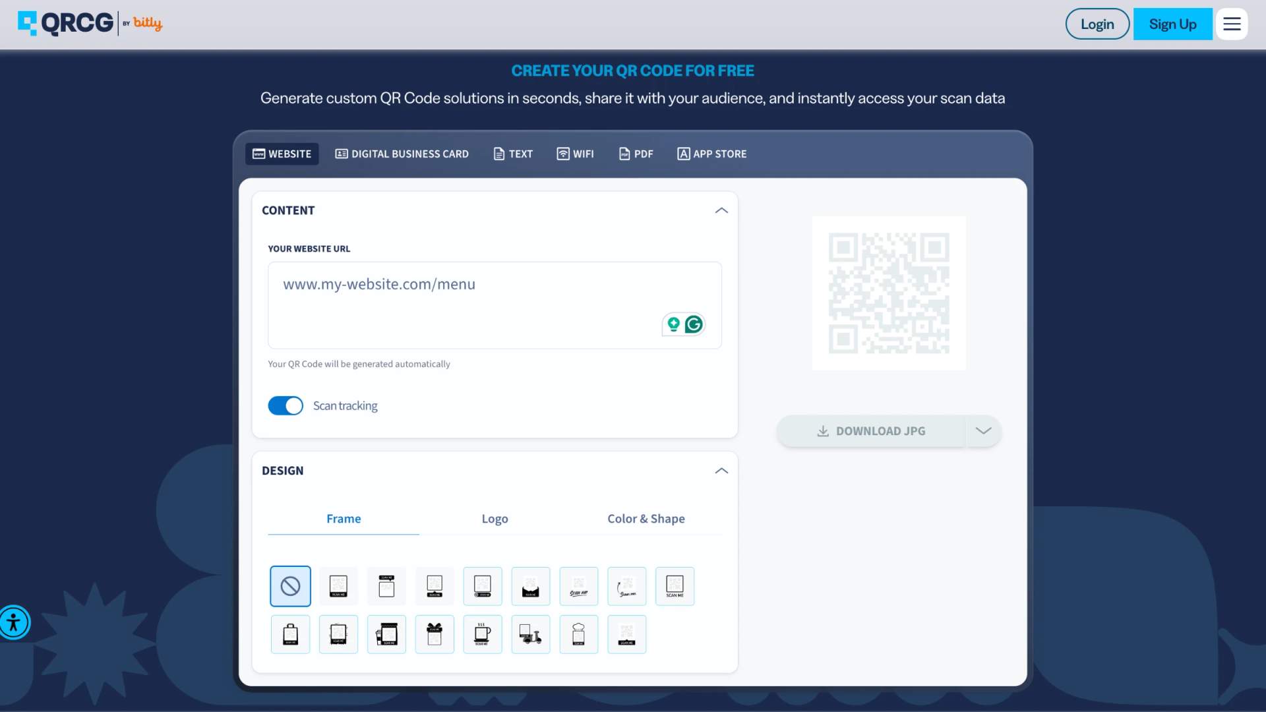
Task: Click the bitly logo
Action: coord(147,24)
